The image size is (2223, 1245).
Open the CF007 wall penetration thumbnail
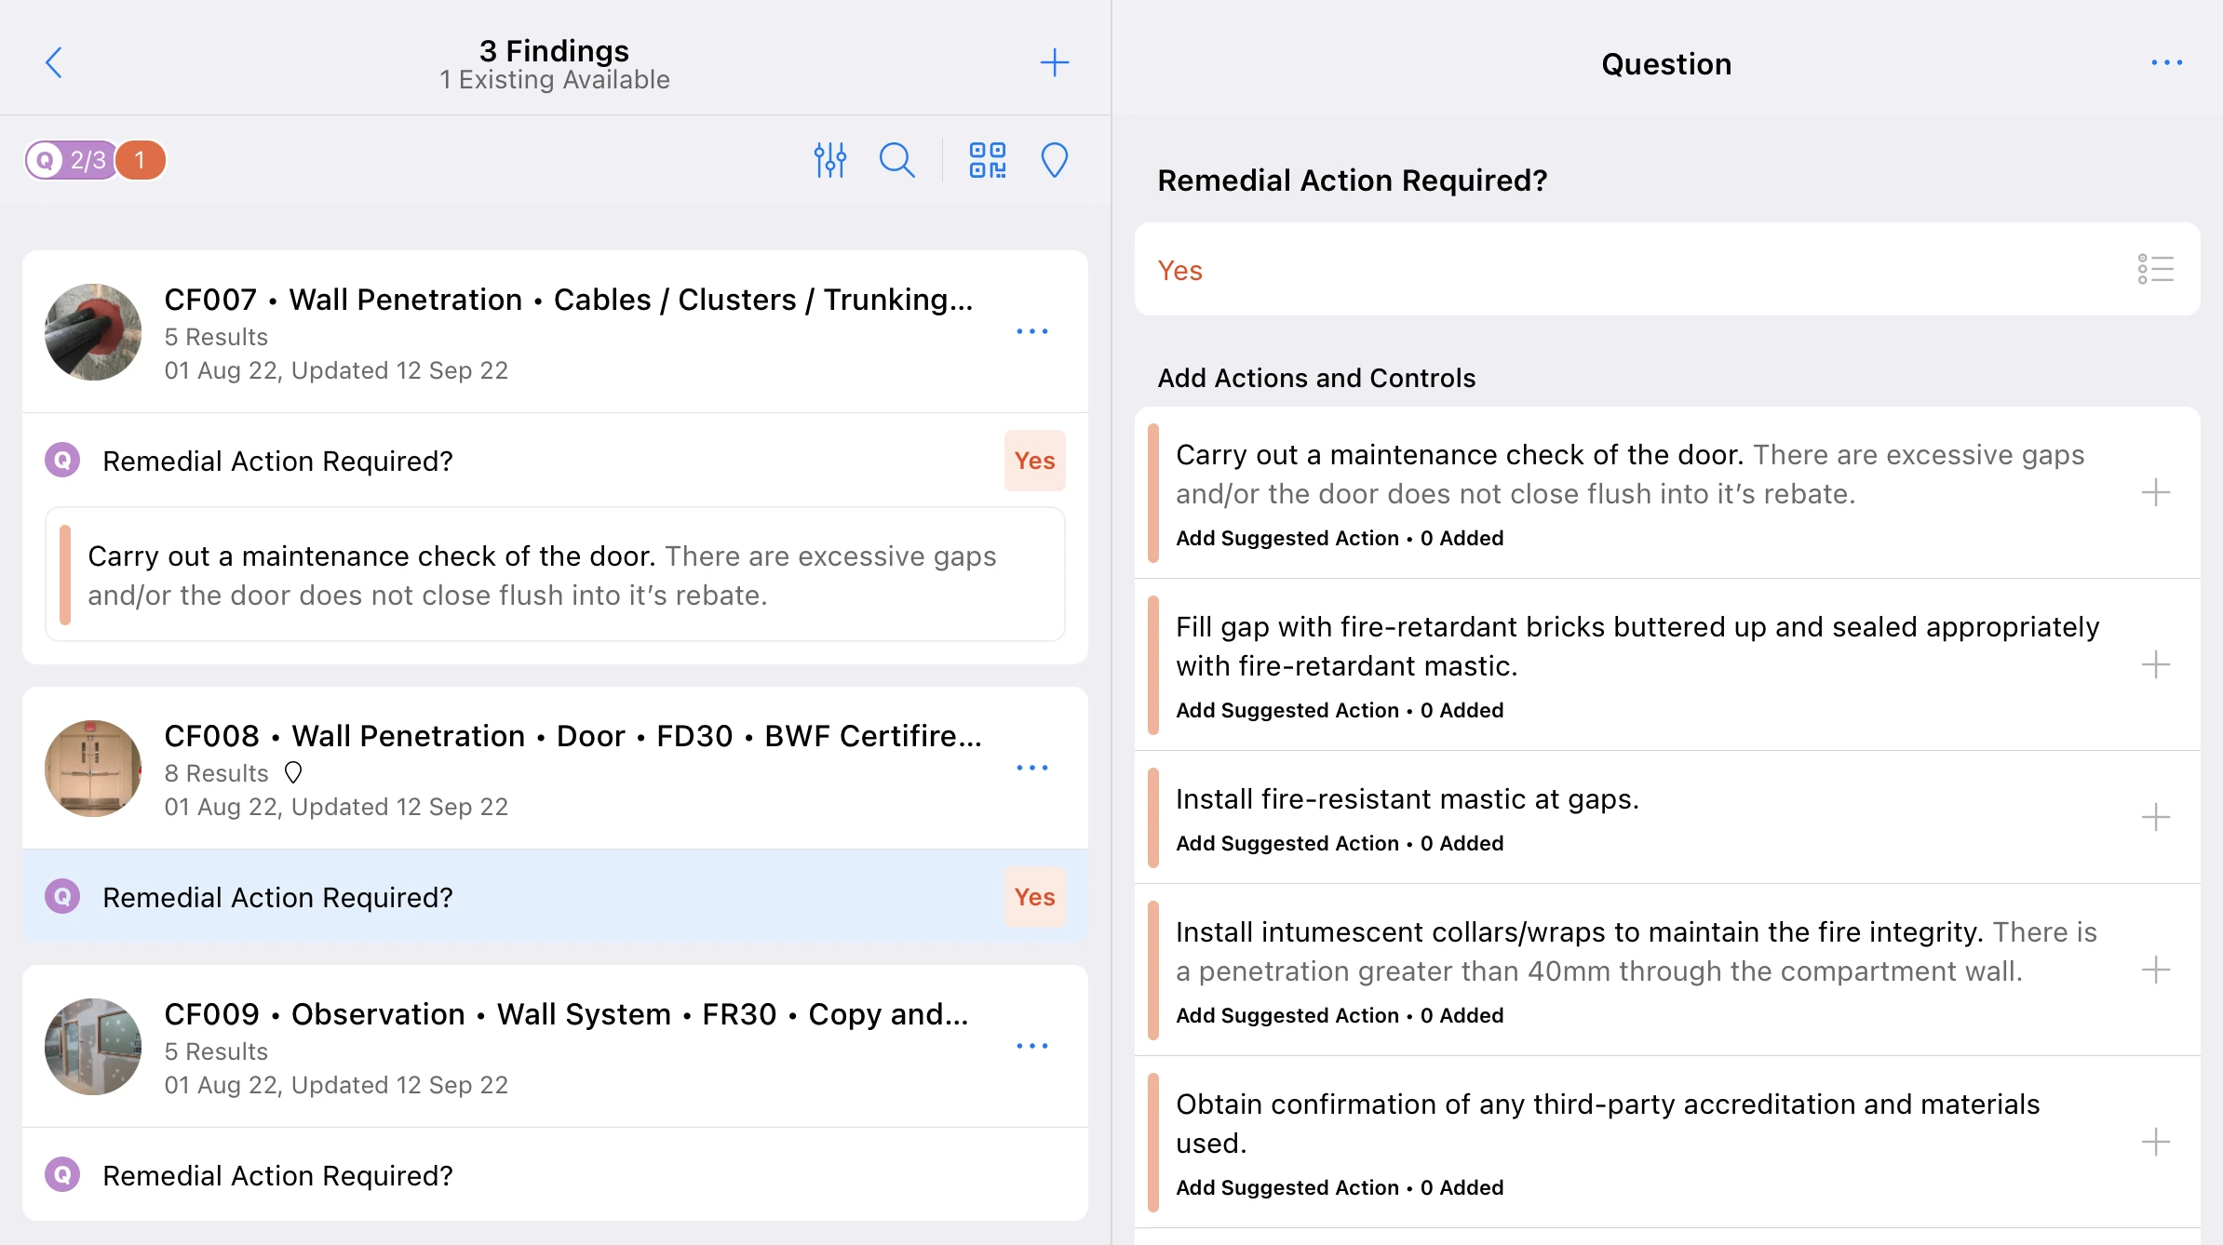[93, 332]
